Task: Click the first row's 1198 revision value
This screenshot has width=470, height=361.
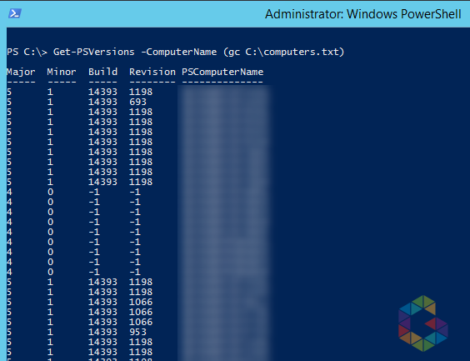Action: (x=141, y=92)
